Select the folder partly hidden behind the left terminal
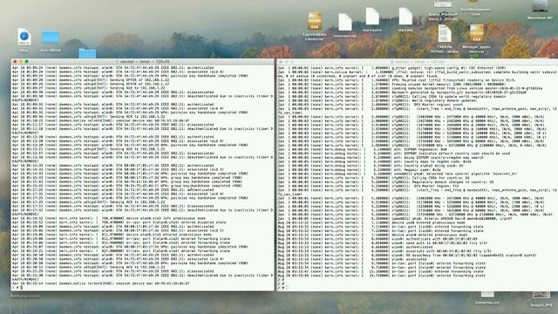This screenshot has width=558, height=314. click(87, 54)
